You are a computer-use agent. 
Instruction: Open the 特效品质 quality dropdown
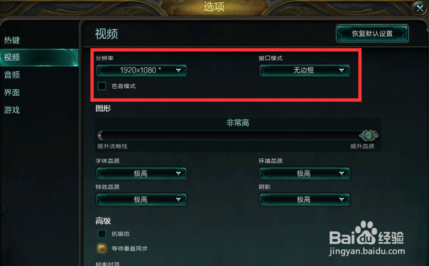point(141,200)
